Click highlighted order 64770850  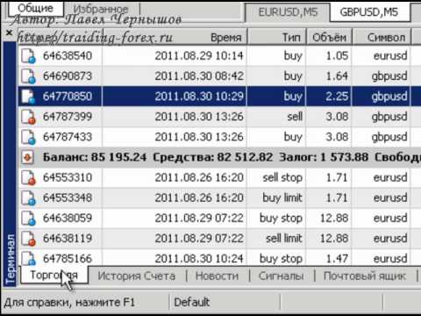point(68,97)
